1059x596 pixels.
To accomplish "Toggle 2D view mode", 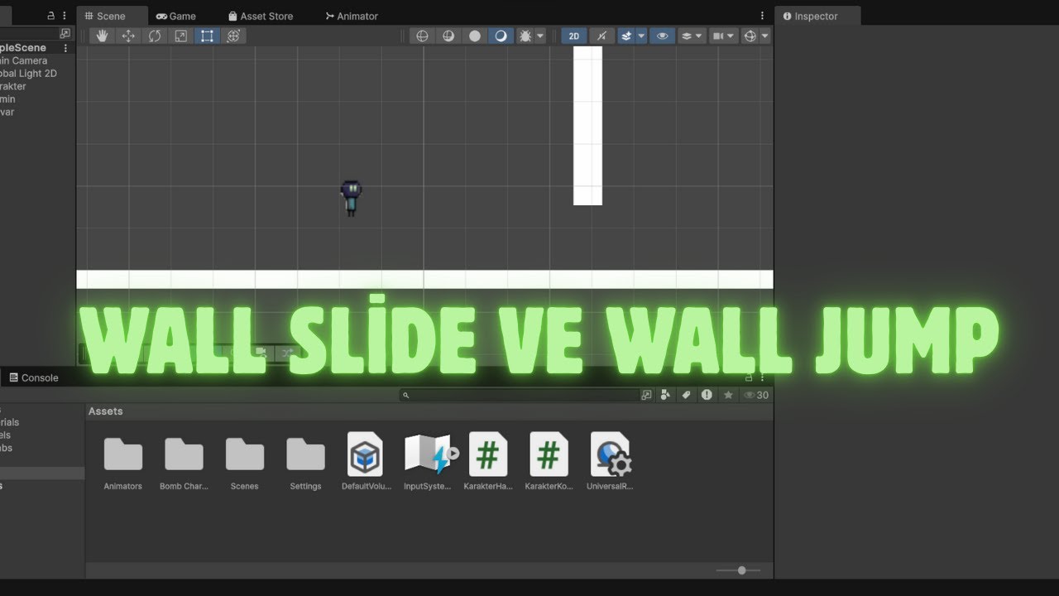I will [x=574, y=36].
